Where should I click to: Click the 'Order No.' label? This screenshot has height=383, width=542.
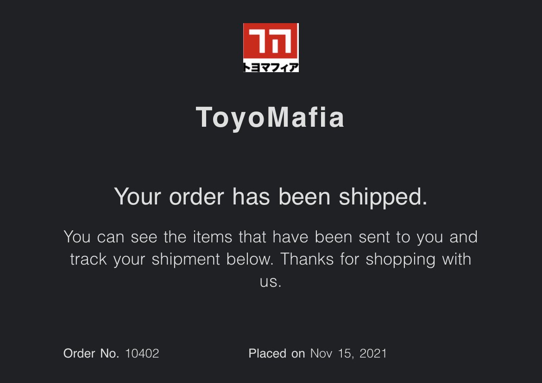91,353
